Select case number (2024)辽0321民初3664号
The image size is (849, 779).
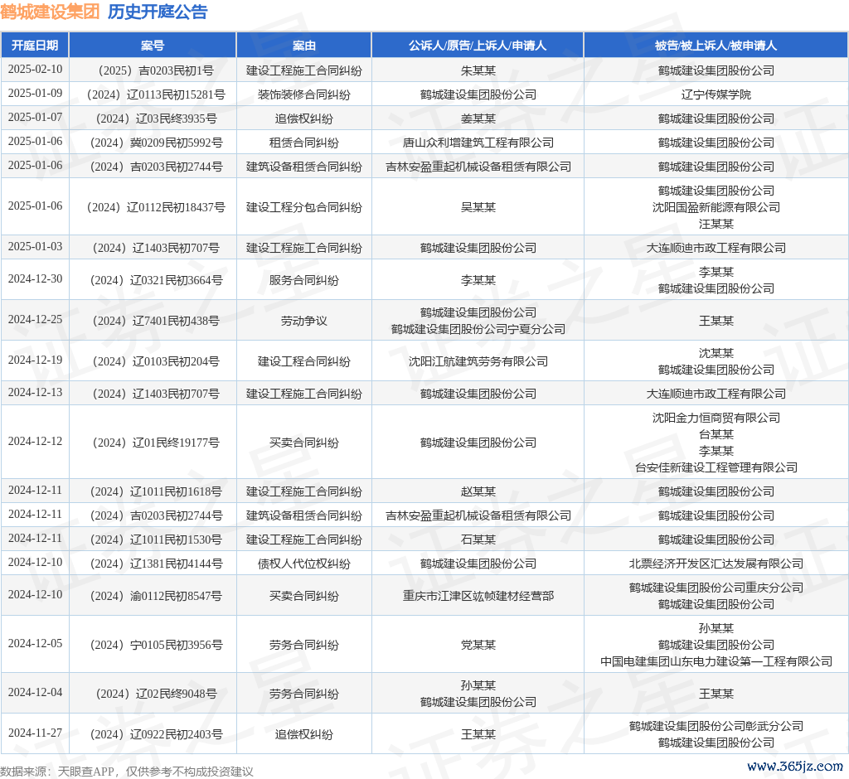pyautogui.click(x=156, y=280)
